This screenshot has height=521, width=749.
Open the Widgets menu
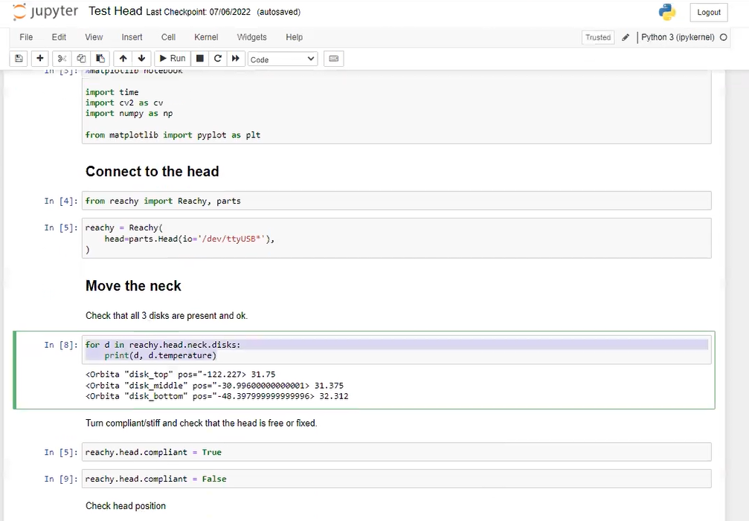[x=251, y=37]
